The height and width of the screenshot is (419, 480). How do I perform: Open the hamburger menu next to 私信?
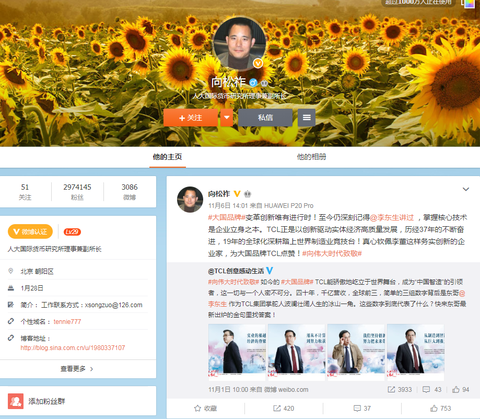click(x=307, y=118)
